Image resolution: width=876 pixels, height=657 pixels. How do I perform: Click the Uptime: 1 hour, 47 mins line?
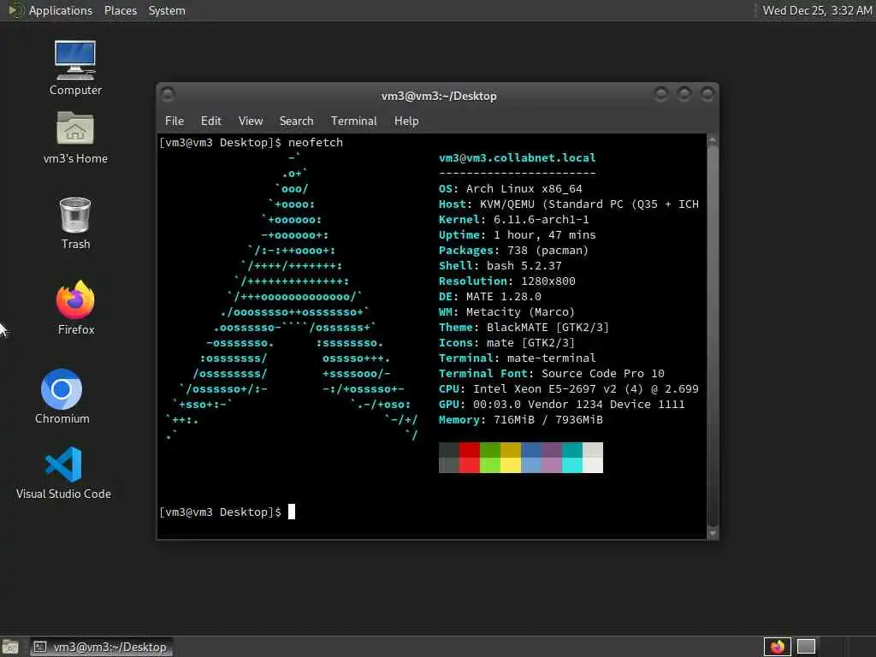(518, 235)
